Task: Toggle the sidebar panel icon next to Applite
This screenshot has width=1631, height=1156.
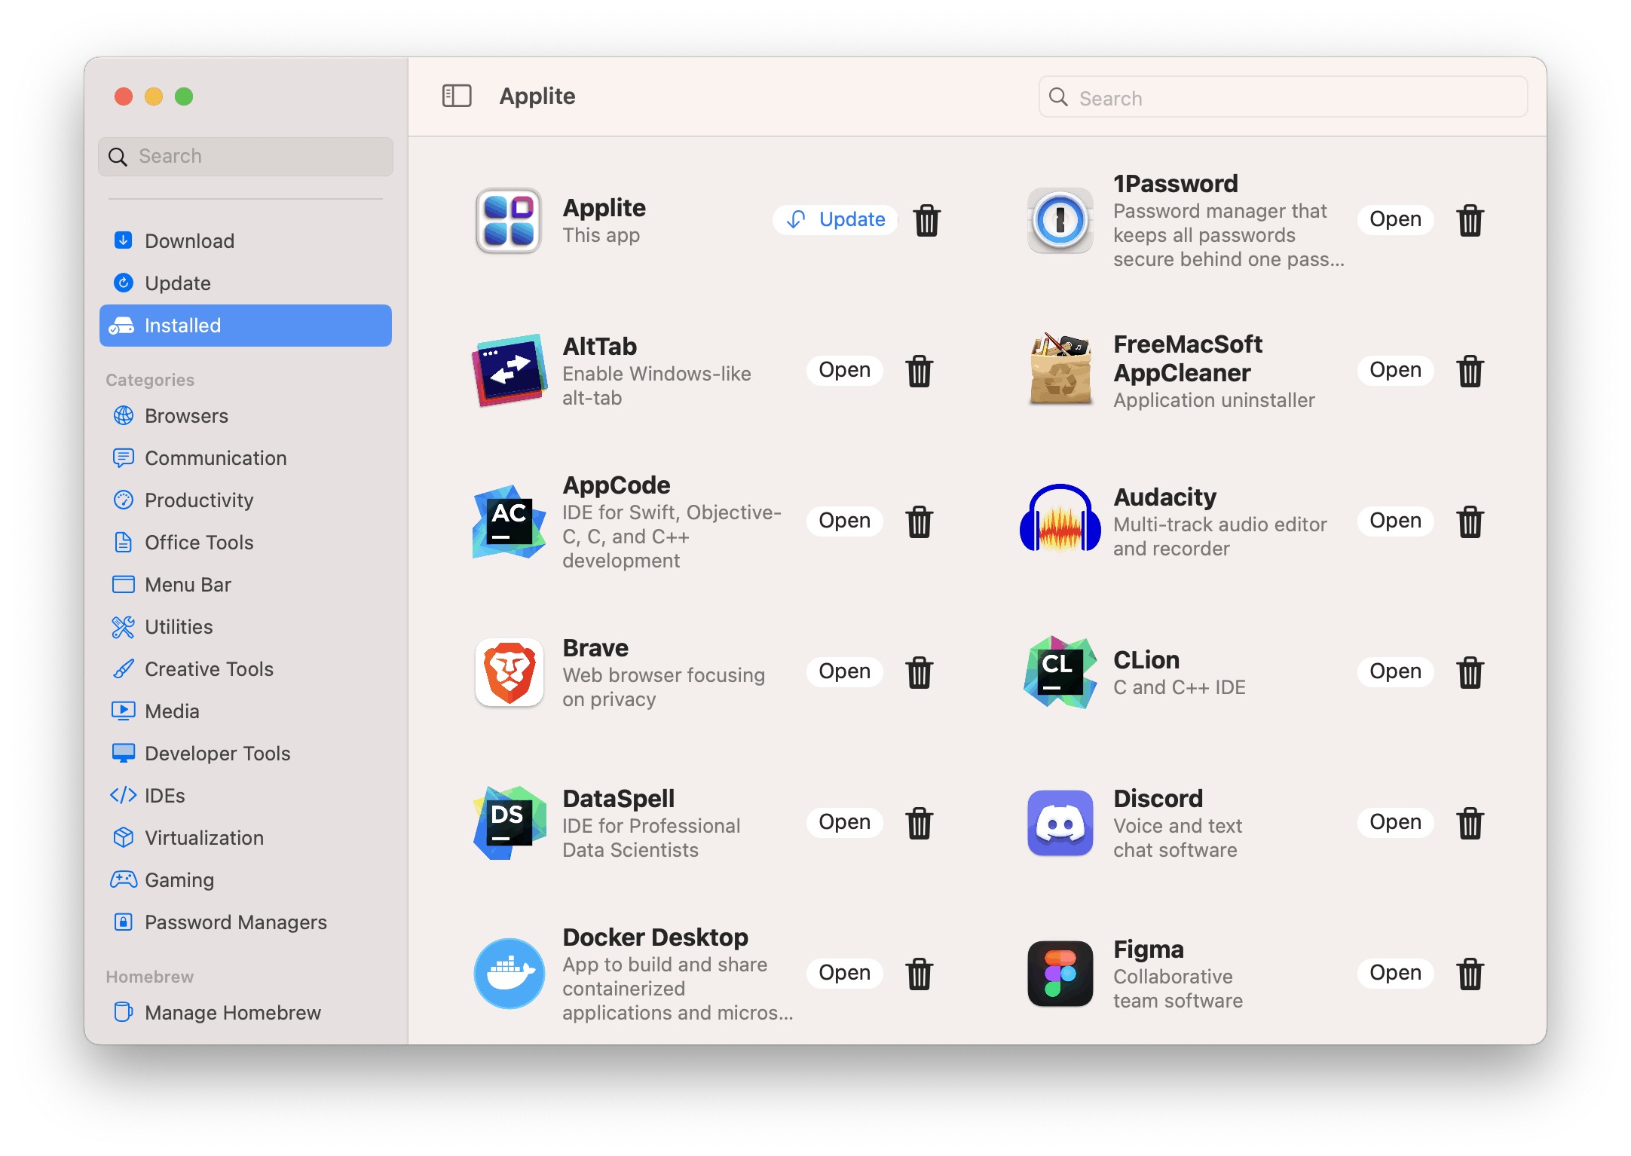Action: (456, 96)
